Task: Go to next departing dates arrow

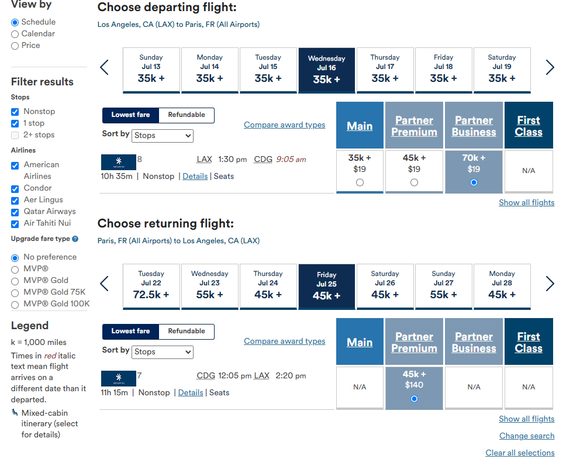Action: [550, 67]
